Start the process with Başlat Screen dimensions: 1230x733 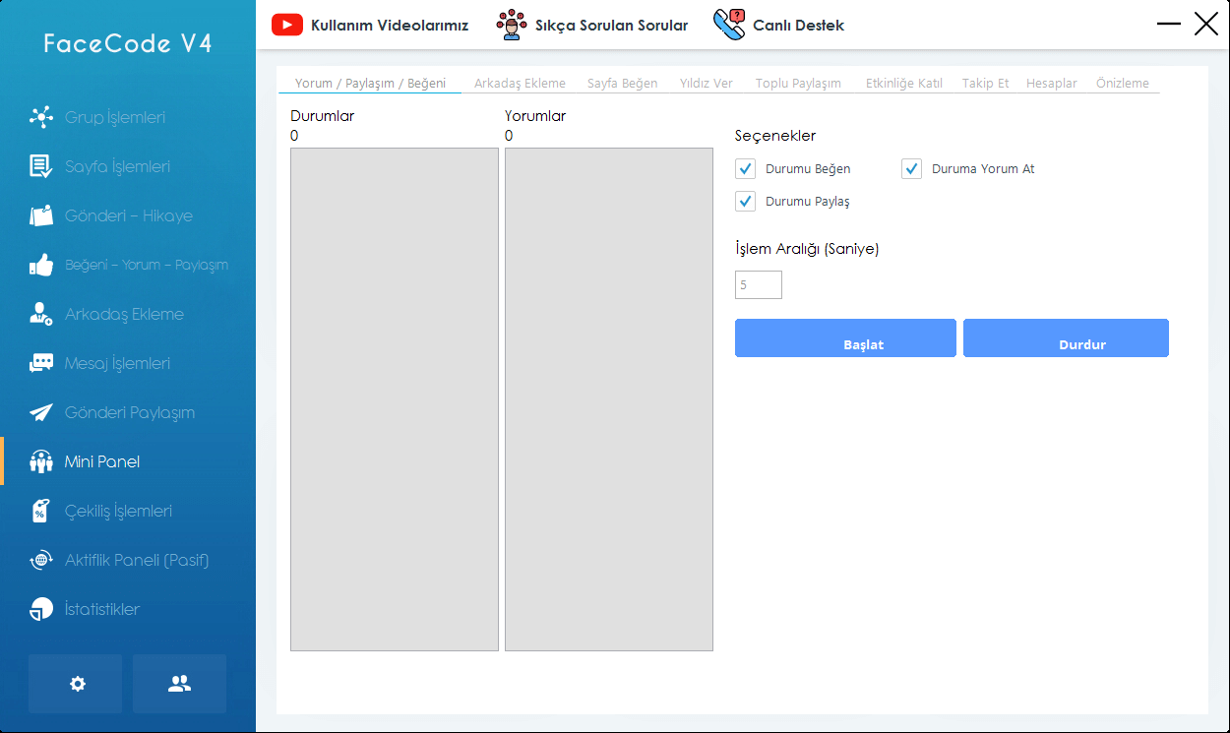pyautogui.click(x=845, y=337)
